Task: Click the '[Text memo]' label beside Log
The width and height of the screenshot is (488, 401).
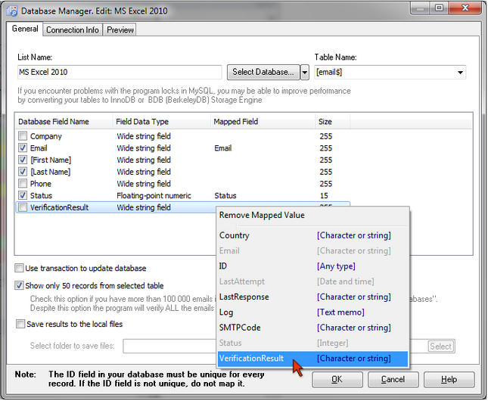Action: click(340, 312)
